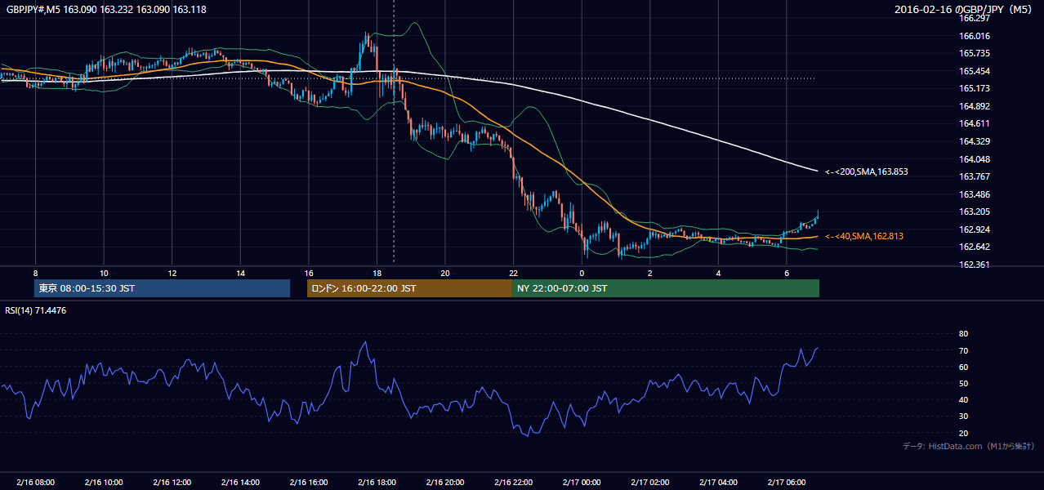
Task: Click the RSI scale value 50
Action: coord(963,384)
